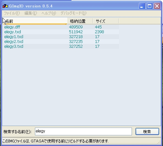Click the 検索 search button
The width and height of the screenshot is (163, 146).
pos(147,131)
